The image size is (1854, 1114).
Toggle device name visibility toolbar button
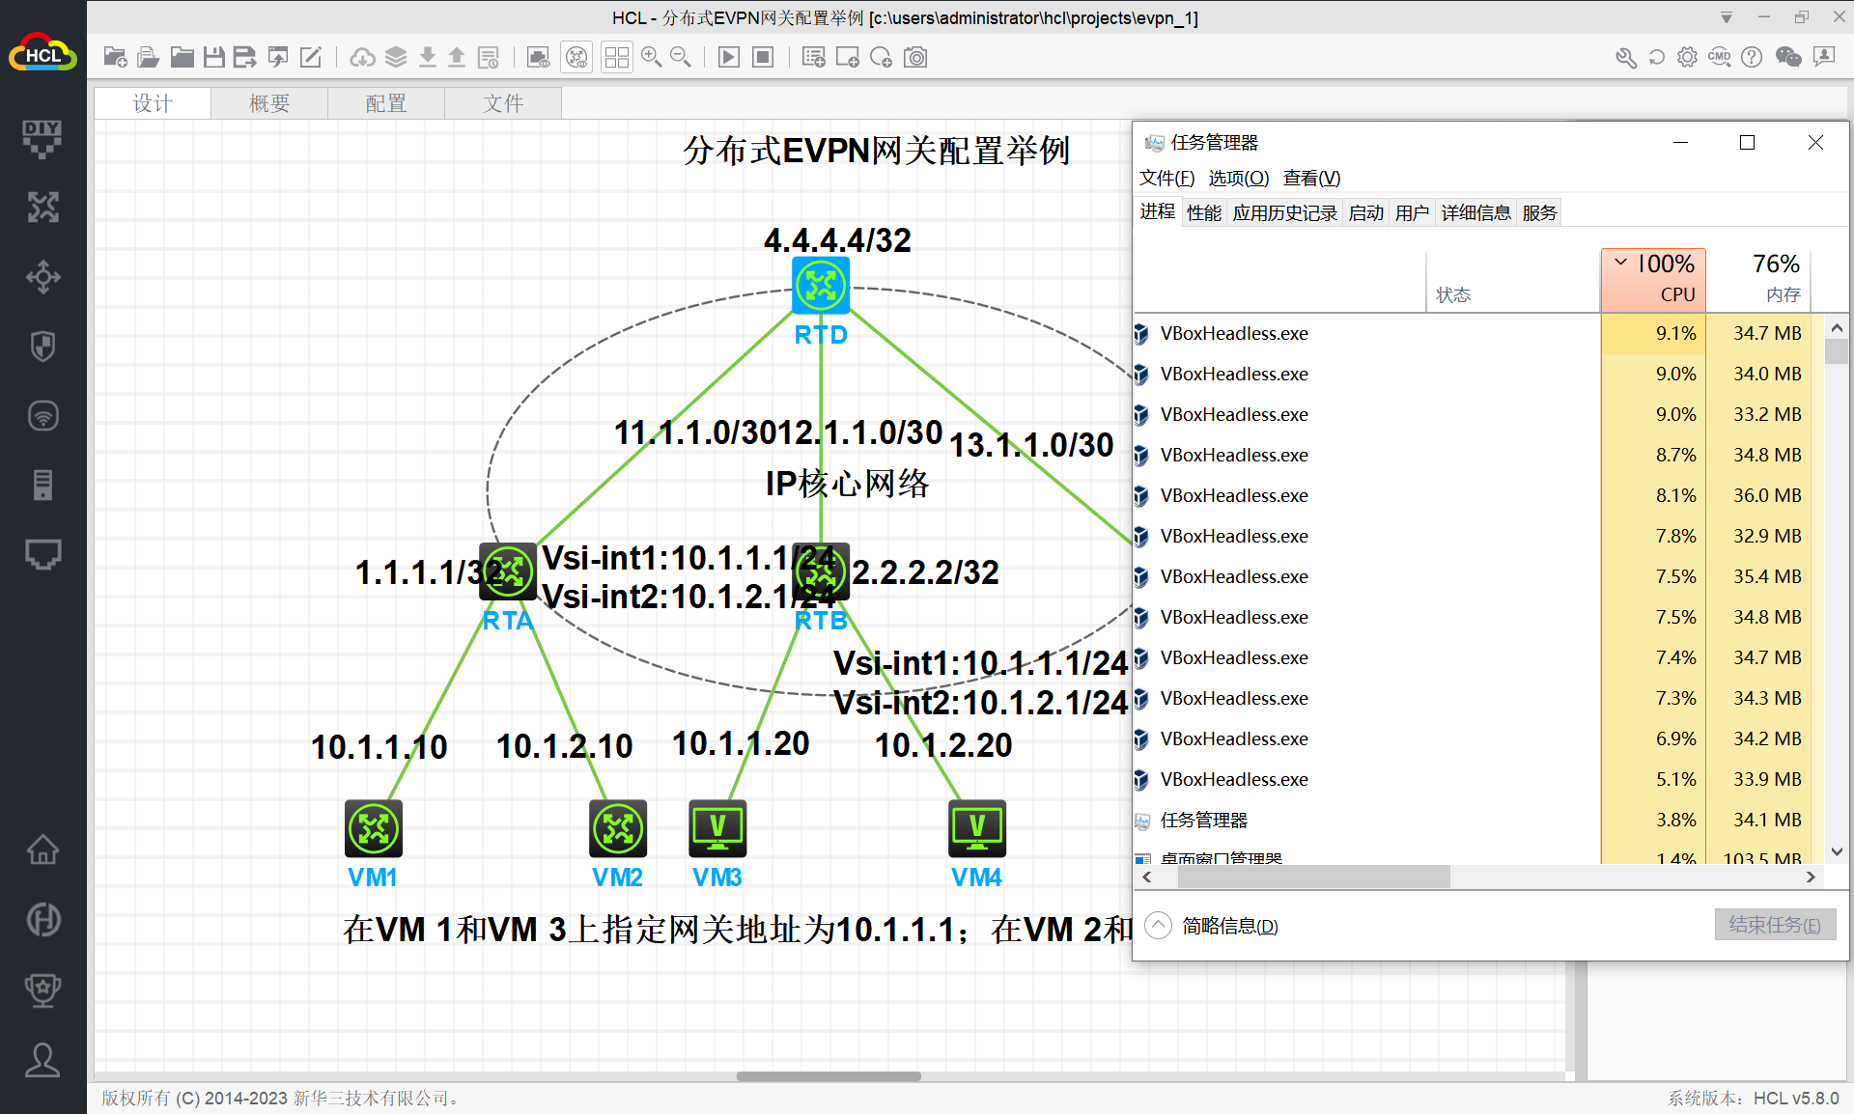click(576, 58)
